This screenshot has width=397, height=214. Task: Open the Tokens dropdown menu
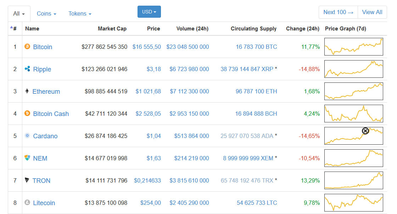click(80, 14)
